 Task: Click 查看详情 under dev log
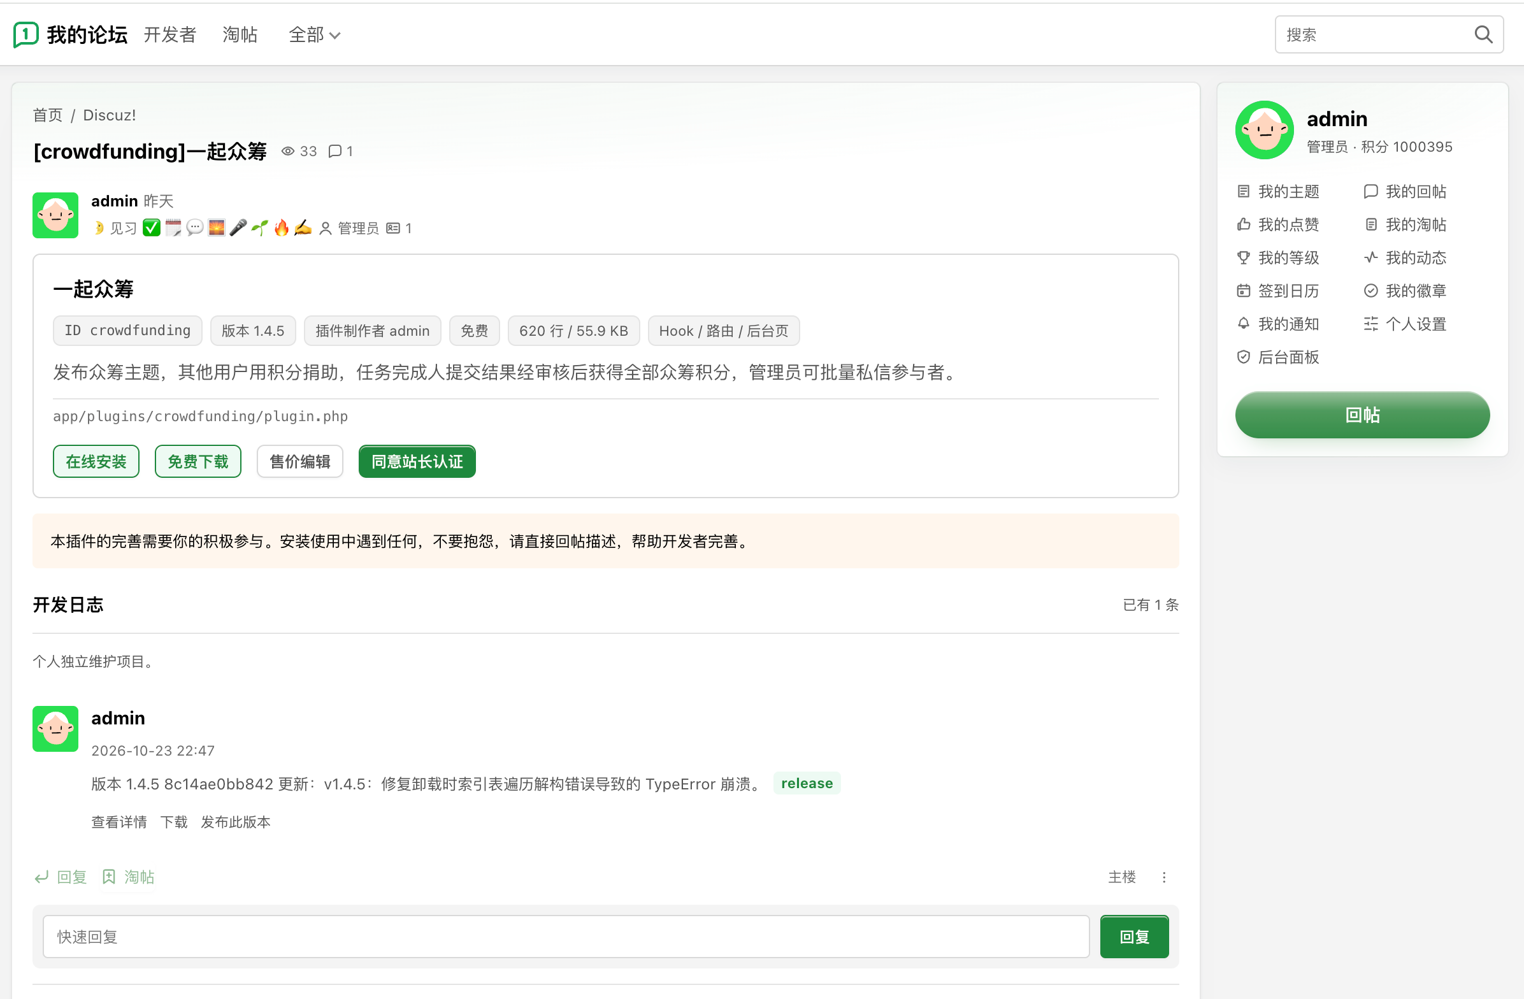119,822
